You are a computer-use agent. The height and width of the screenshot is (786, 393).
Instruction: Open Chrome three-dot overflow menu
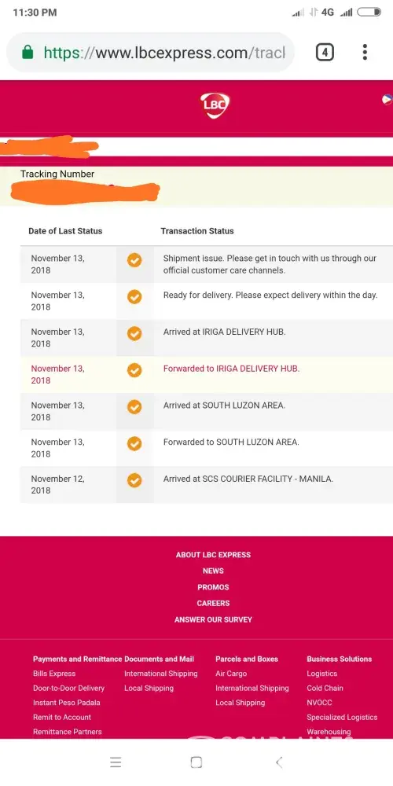365,52
